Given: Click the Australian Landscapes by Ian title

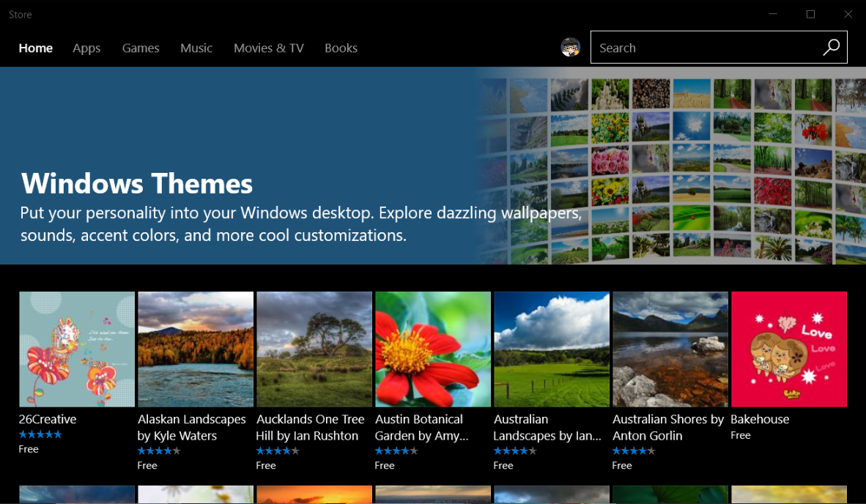Looking at the screenshot, I should [547, 427].
